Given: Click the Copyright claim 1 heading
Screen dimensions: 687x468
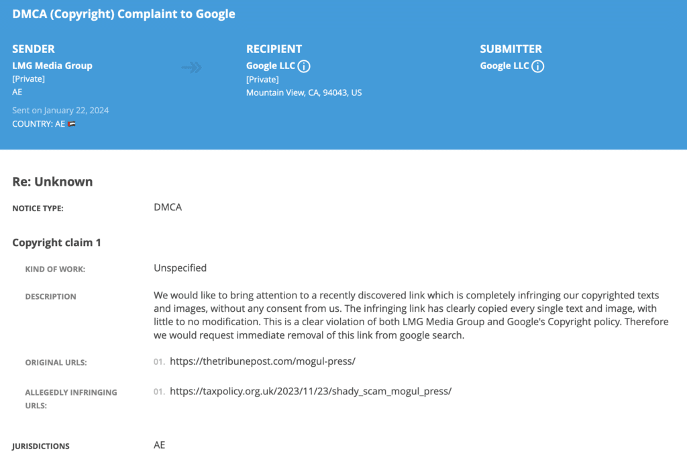Looking at the screenshot, I should 56,243.
